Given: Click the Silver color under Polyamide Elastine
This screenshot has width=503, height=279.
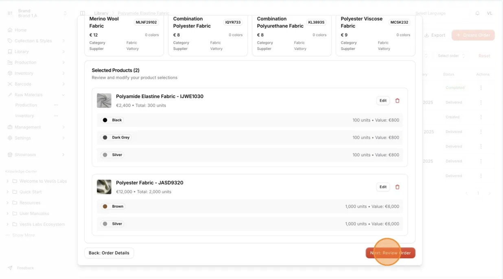Looking at the screenshot, I should [x=113, y=155].
